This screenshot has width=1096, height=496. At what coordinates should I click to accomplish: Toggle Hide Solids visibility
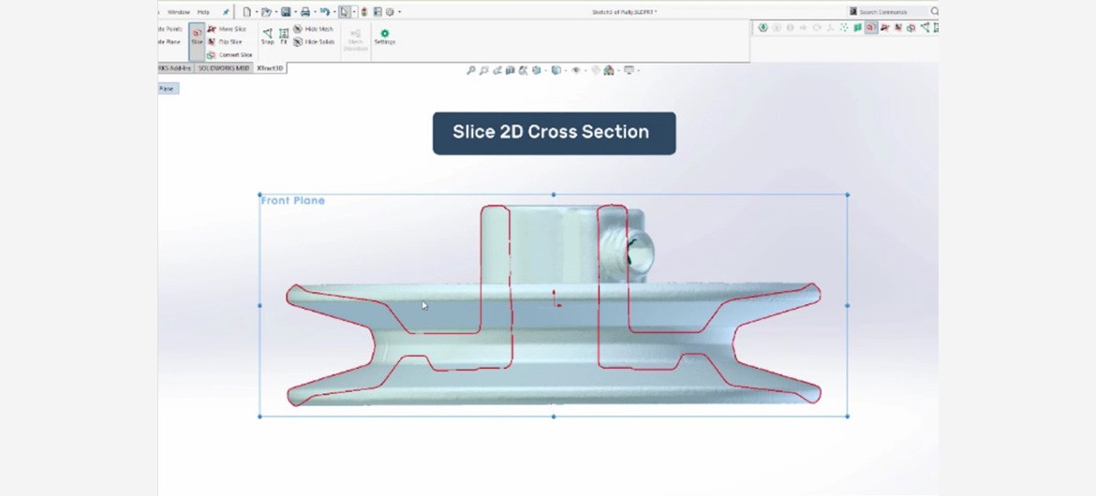coord(315,42)
